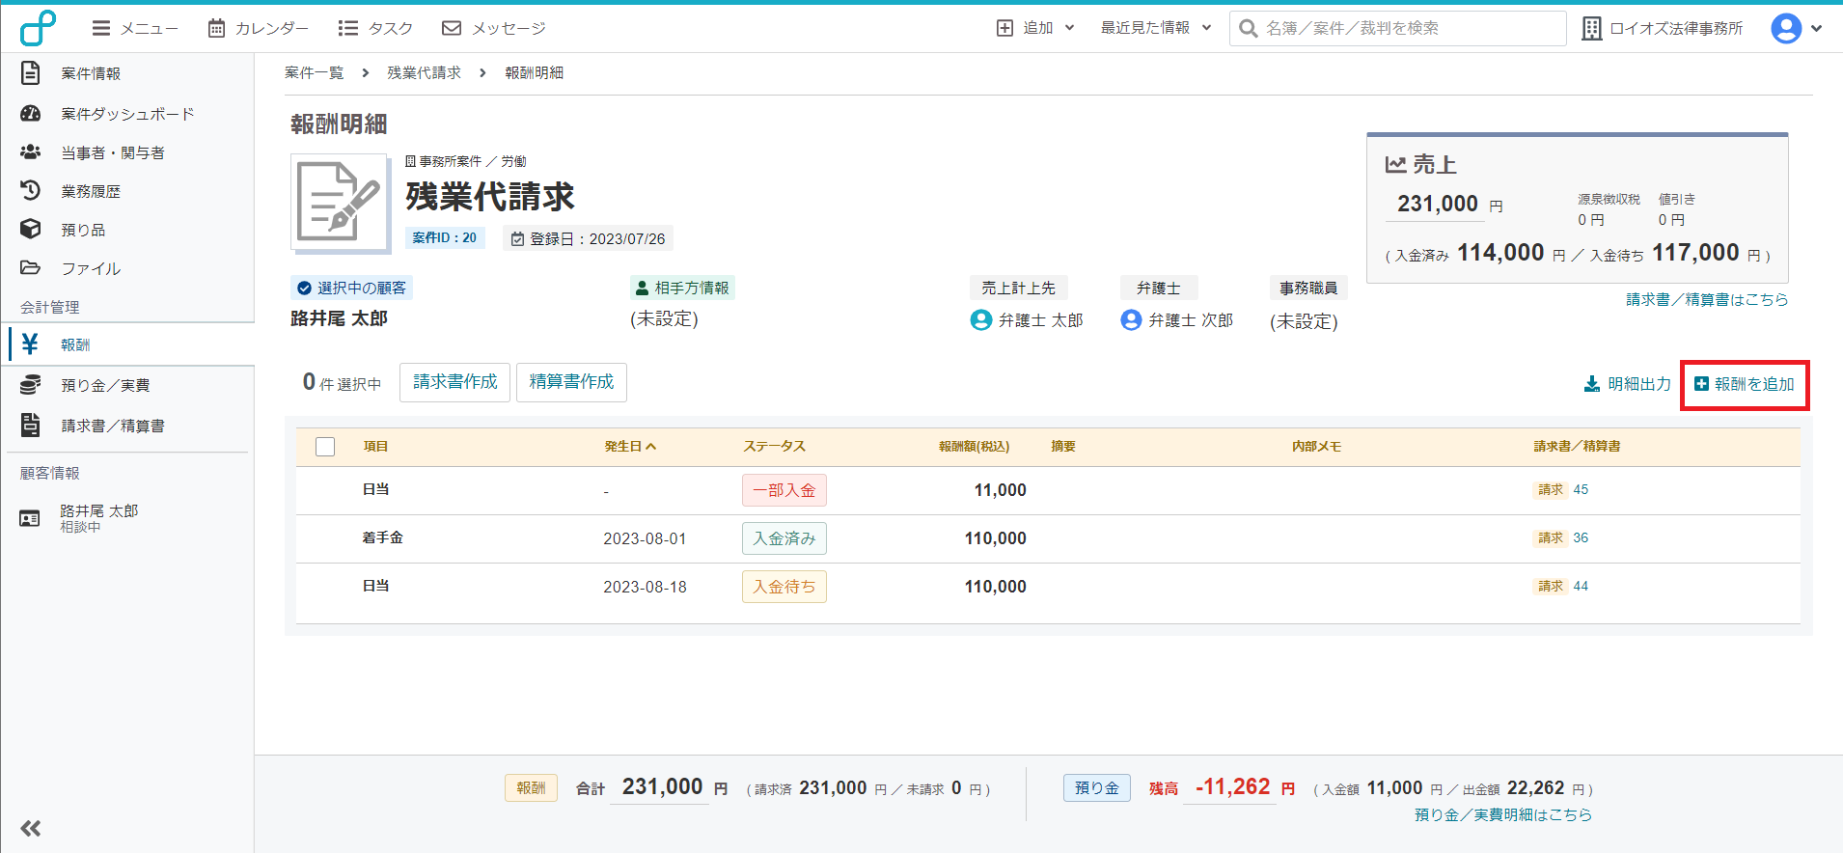Image resolution: width=1843 pixels, height=853 pixels.
Task: Click the 報酬 badge in footer
Action: point(531,787)
